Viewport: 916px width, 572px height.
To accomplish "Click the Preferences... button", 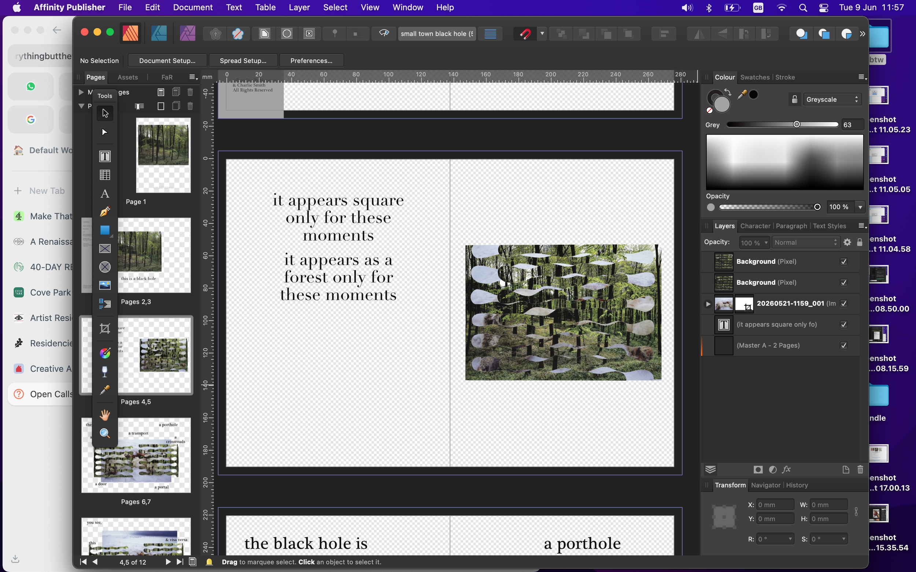I will click(x=311, y=60).
